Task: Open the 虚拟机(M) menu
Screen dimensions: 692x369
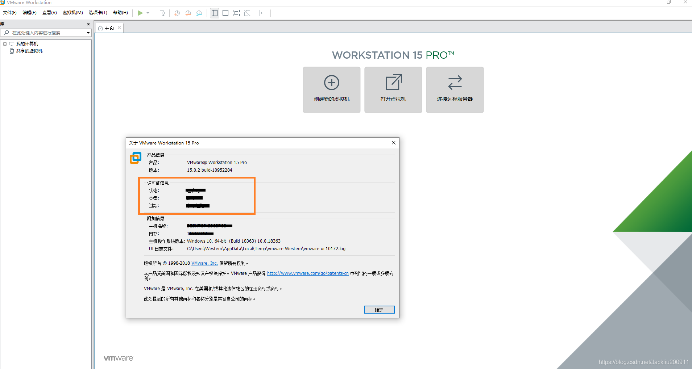Action: (73, 13)
